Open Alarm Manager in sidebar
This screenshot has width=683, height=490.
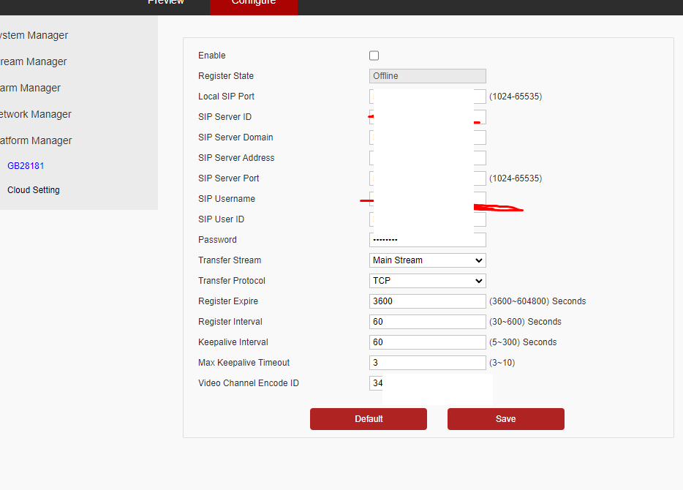[30, 88]
